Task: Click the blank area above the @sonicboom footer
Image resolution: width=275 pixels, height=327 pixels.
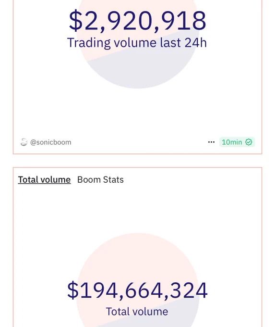Action: (x=137, y=113)
